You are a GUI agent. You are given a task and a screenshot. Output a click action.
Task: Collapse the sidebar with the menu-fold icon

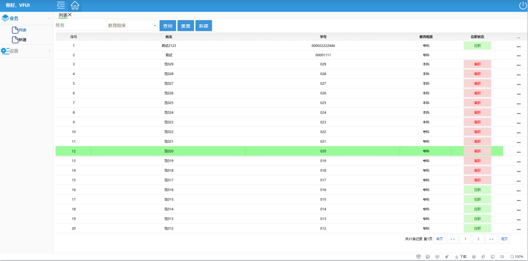61,5
